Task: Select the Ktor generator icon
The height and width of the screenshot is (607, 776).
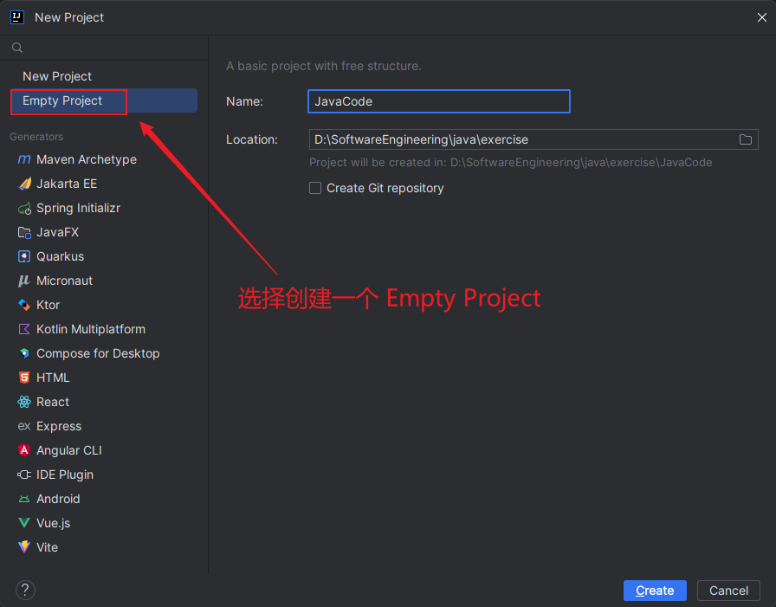Action: (24, 305)
